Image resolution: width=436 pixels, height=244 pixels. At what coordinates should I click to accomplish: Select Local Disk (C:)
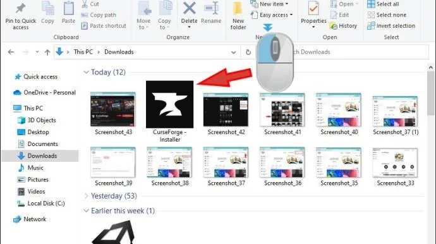click(41, 204)
